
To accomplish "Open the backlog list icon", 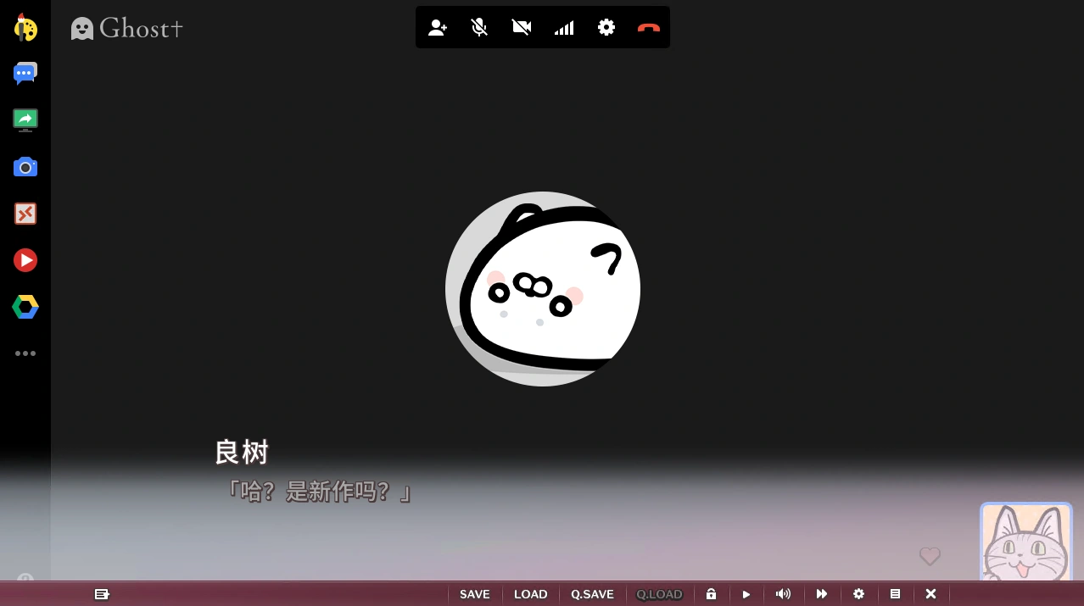I will pyautogui.click(x=895, y=594).
